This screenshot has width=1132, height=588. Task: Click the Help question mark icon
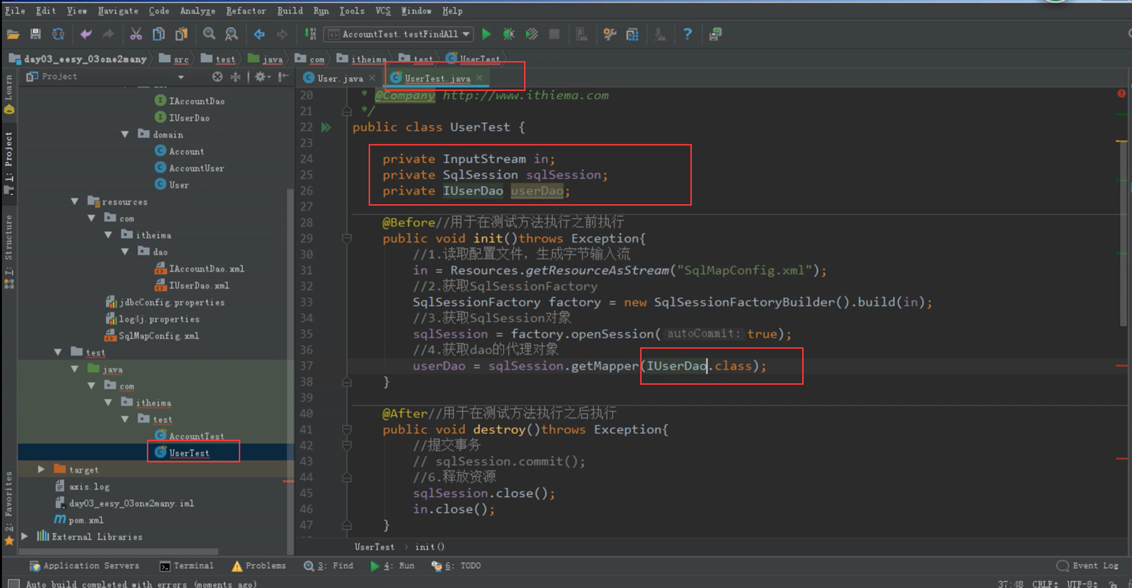point(687,34)
